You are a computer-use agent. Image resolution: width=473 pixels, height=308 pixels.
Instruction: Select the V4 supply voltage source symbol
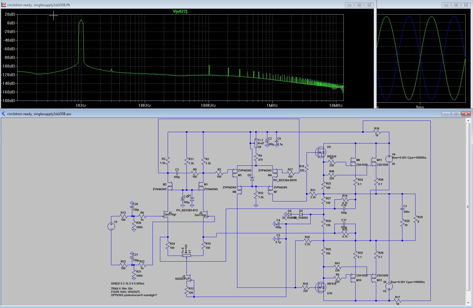pos(389,159)
